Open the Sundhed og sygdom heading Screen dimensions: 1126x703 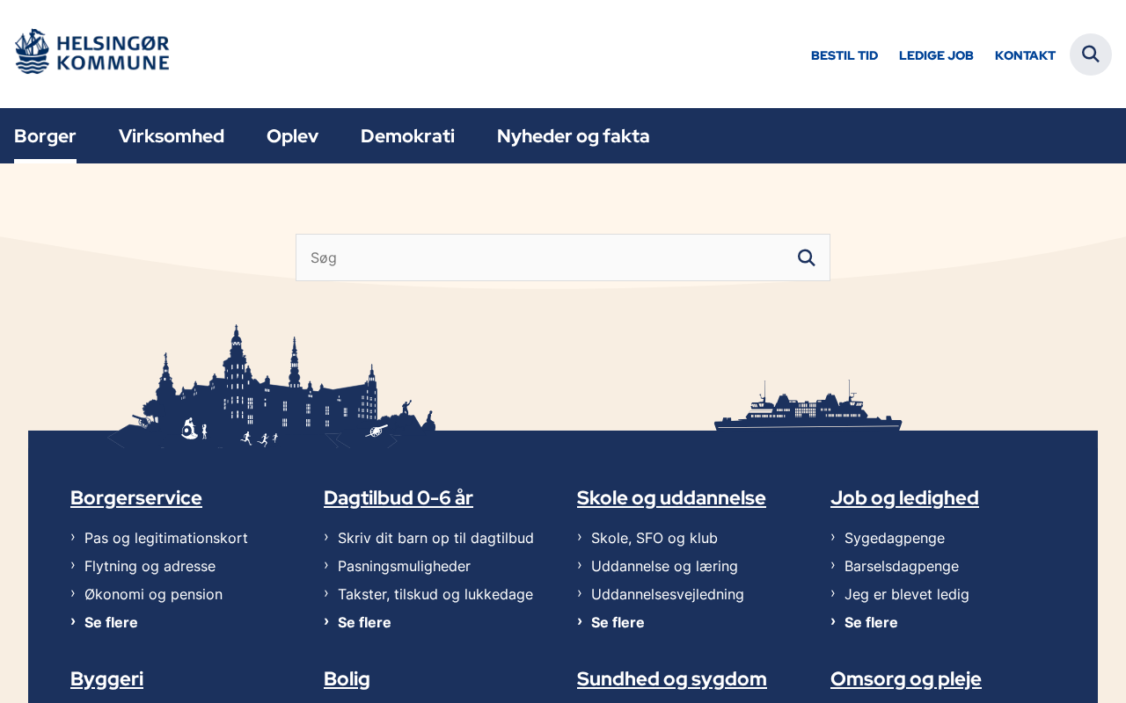click(x=672, y=678)
